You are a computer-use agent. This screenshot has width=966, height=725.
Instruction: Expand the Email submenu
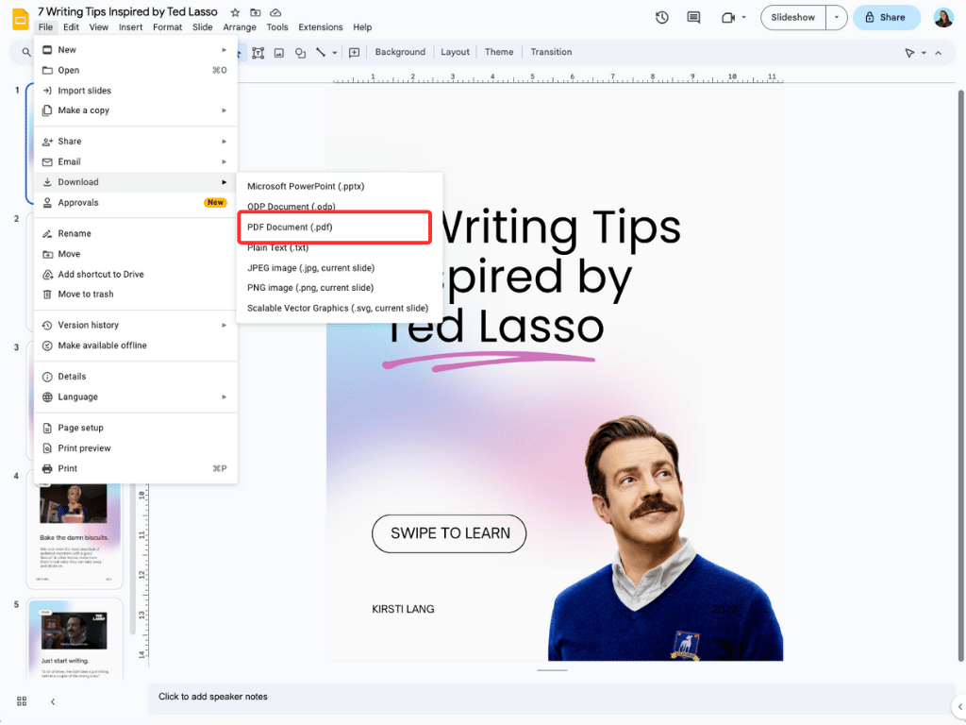pos(136,161)
